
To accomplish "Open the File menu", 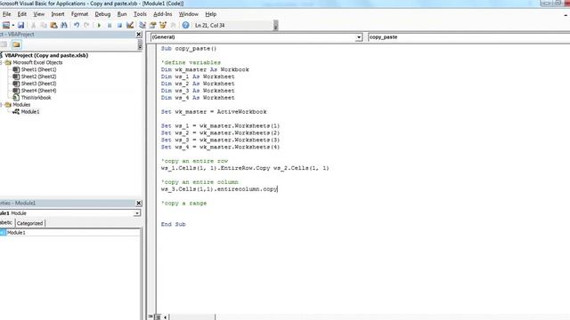I will coord(6,14).
